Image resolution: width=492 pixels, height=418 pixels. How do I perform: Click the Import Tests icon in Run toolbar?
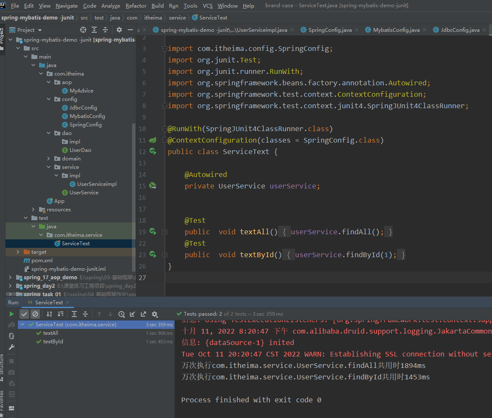point(132,314)
